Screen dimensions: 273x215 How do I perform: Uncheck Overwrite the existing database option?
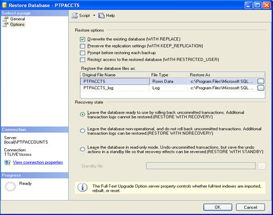(x=83, y=39)
